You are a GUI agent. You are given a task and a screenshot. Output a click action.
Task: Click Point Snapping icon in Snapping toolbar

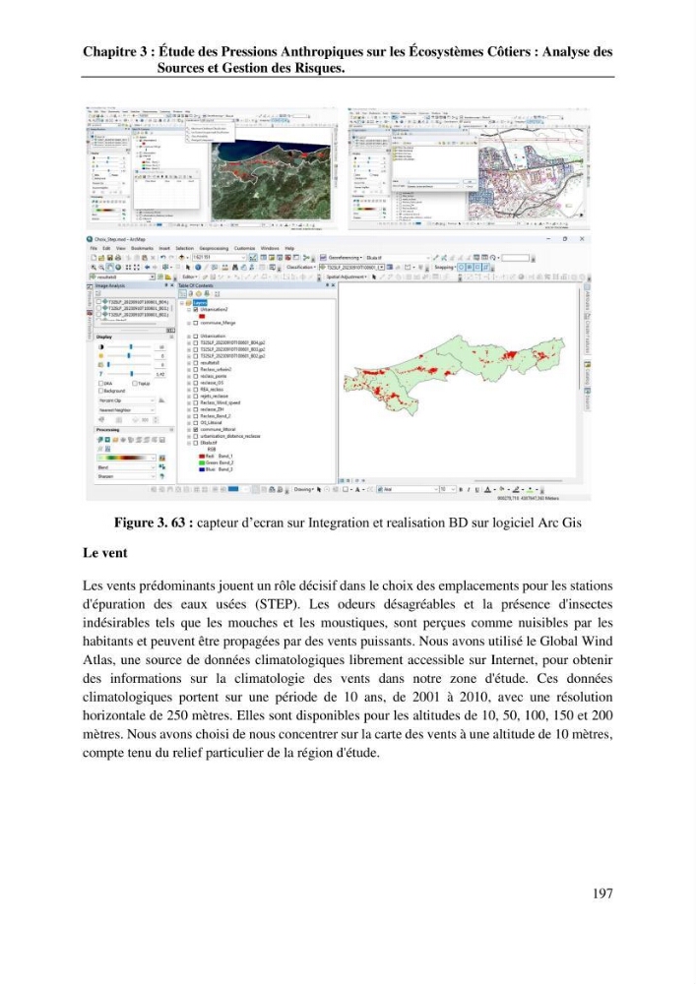click(462, 268)
